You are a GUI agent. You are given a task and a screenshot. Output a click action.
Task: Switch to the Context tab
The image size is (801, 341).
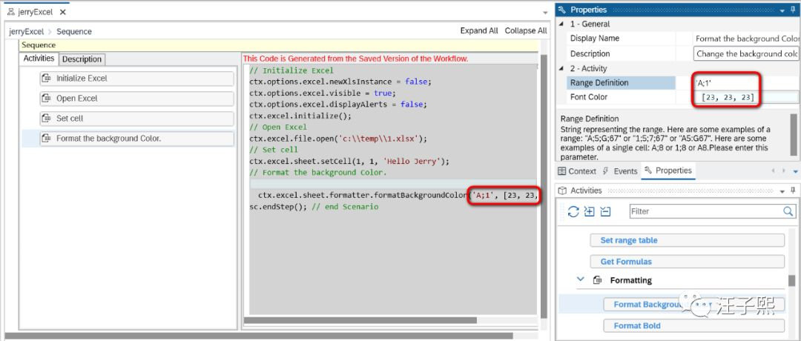[x=577, y=171]
